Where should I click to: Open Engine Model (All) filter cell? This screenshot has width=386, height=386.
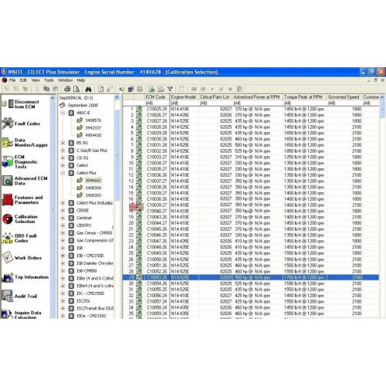[184, 103]
